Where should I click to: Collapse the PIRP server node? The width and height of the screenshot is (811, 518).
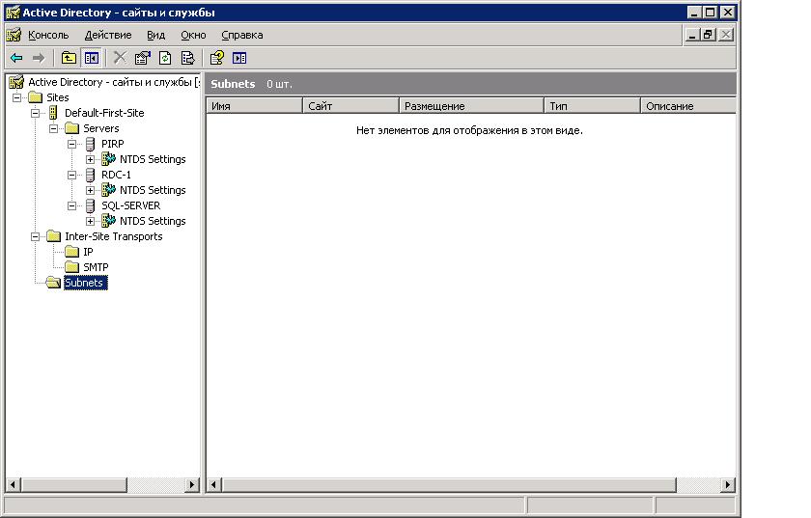coord(71,144)
